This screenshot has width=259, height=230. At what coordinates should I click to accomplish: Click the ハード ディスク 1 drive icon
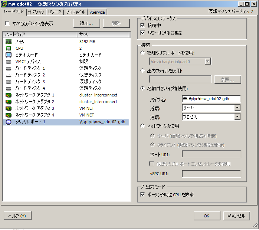click(x=9, y=68)
